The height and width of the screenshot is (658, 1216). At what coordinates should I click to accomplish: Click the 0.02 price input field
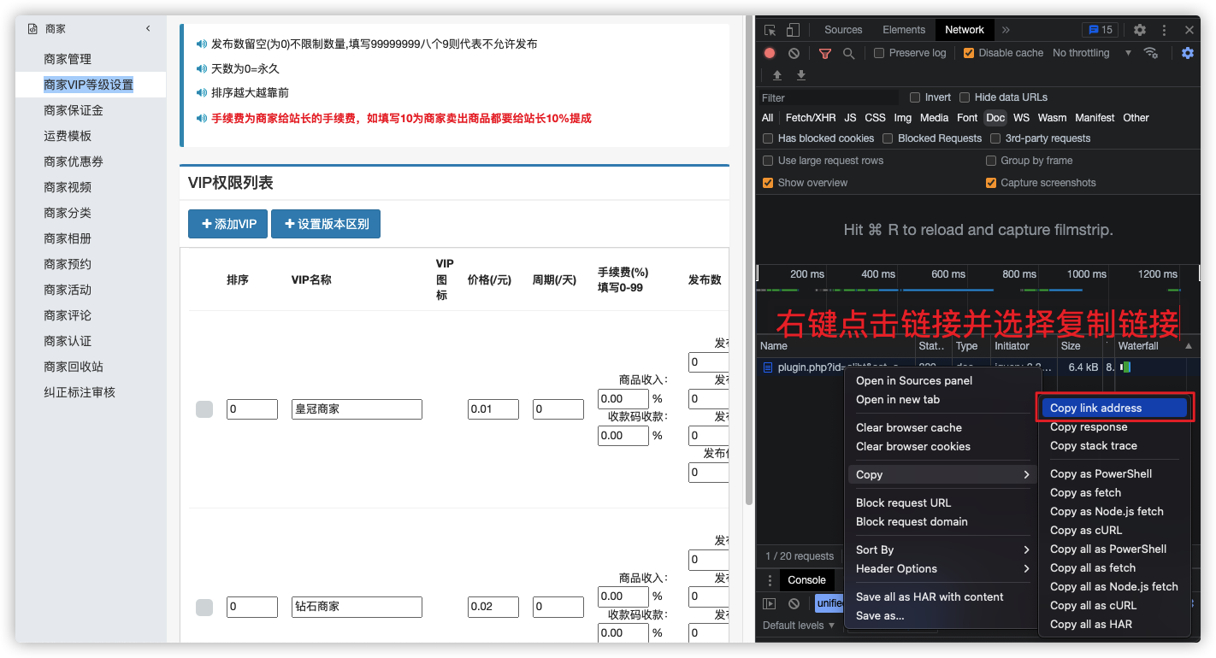pyautogui.click(x=493, y=607)
